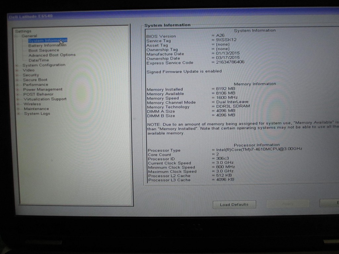This screenshot has width=339, height=254.
Task: Expand the Wireless node
Action: point(19,104)
